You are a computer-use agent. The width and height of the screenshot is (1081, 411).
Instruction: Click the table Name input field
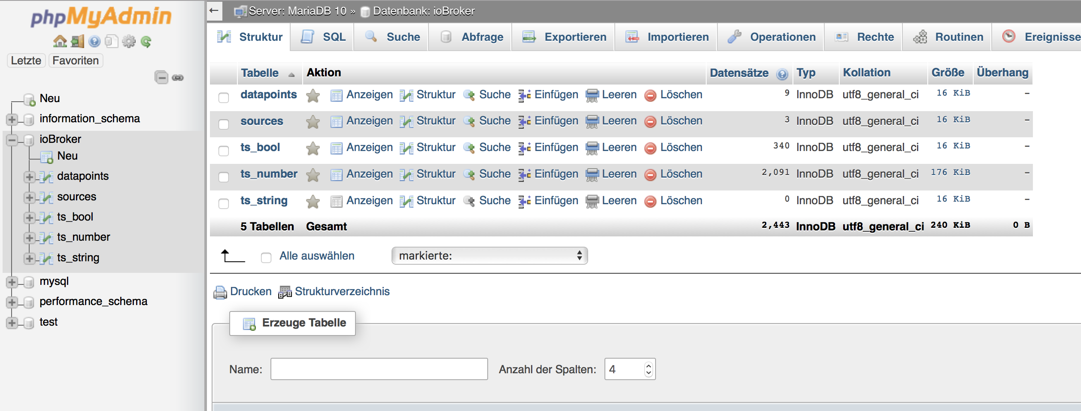pos(379,369)
